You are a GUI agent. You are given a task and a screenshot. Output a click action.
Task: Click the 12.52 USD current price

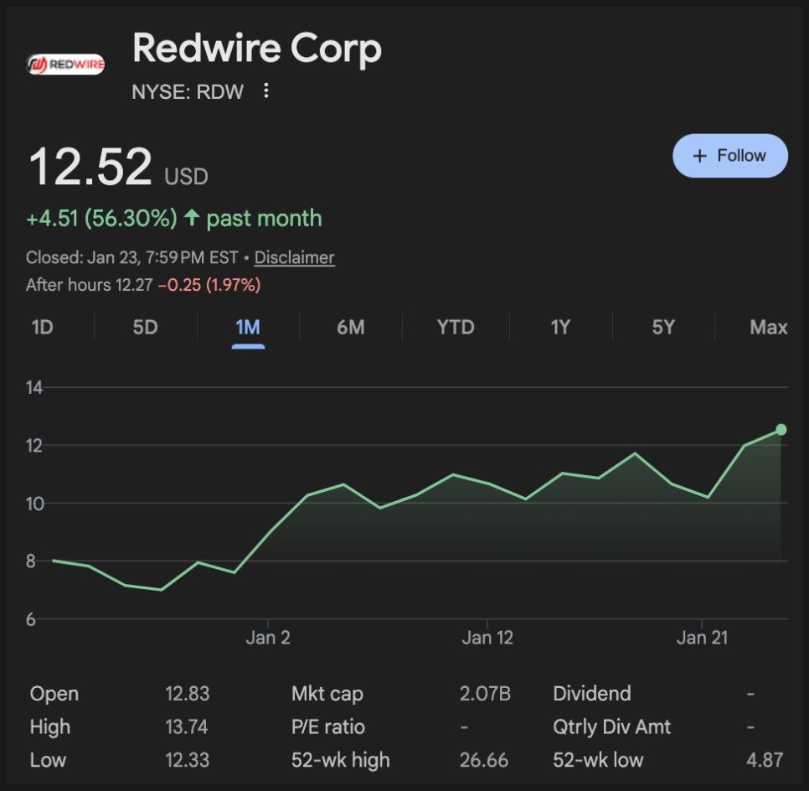(90, 168)
